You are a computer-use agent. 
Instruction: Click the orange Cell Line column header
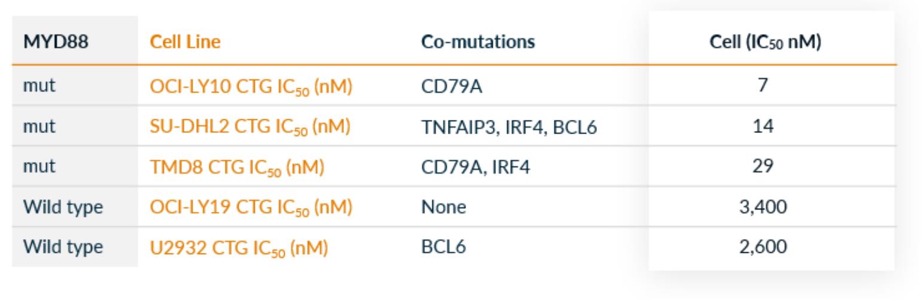click(x=184, y=42)
